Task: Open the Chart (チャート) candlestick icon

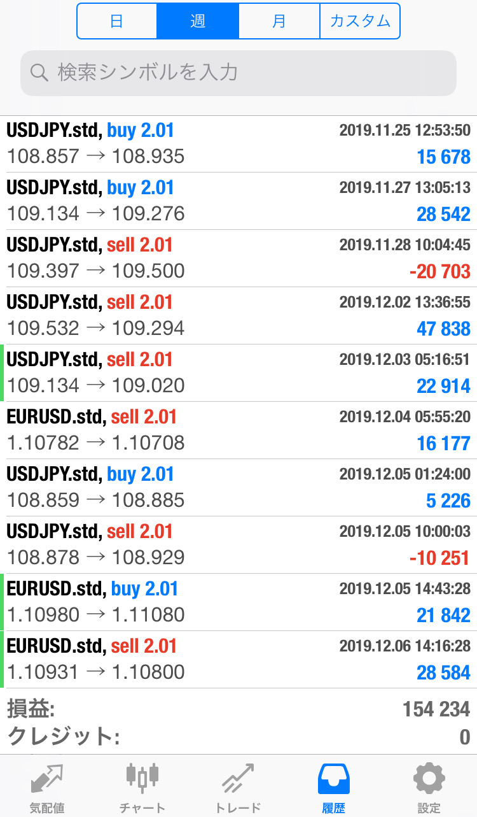Action: [x=142, y=779]
